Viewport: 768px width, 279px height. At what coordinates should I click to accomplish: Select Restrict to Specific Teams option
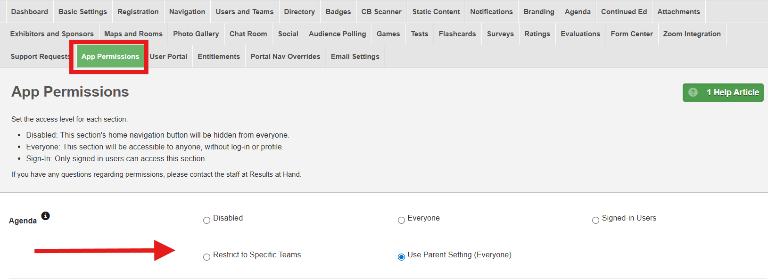[206, 257]
